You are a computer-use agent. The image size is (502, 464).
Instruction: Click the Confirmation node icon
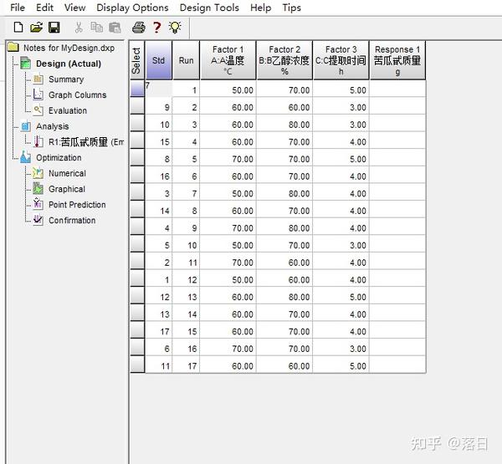[38, 220]
